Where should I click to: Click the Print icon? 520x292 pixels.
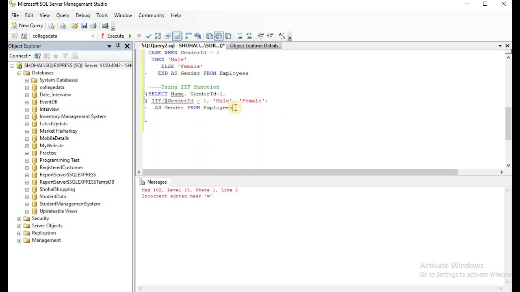coord(93,26)
